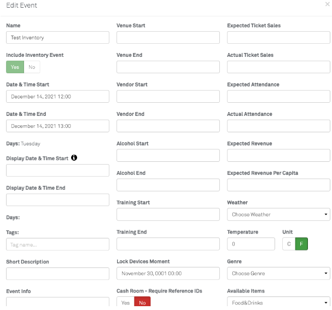Focus the Short Description field

coord(57,273)
